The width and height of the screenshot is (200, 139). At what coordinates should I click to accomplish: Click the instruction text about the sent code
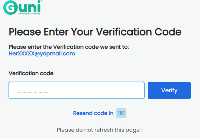coord(69,47)
